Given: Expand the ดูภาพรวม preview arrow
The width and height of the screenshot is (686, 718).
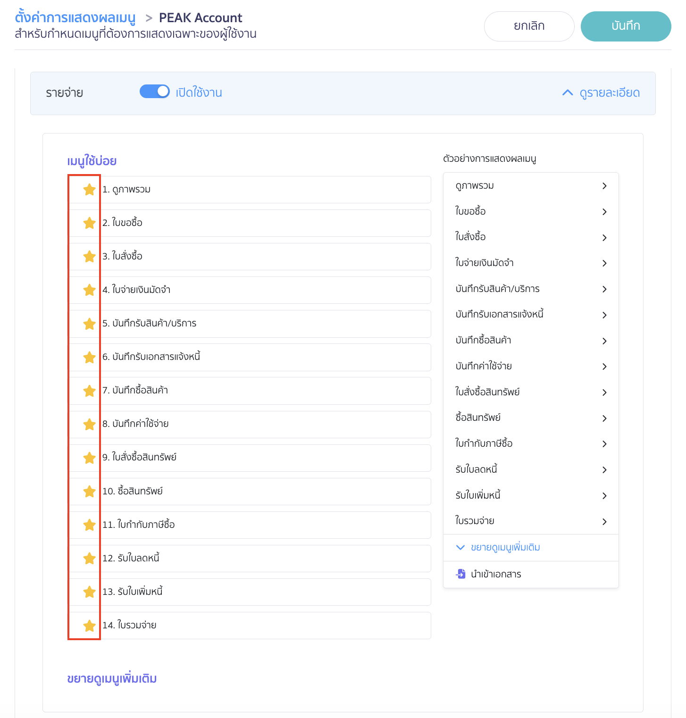Looking at the screenshot, I should [x=604, y=186].
